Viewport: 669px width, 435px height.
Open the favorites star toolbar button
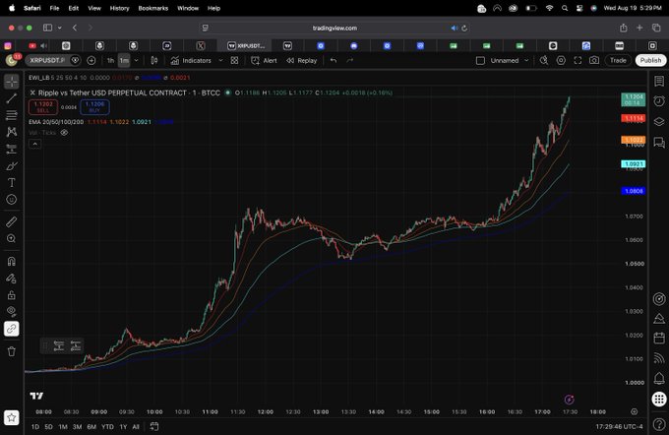point(12,417)
